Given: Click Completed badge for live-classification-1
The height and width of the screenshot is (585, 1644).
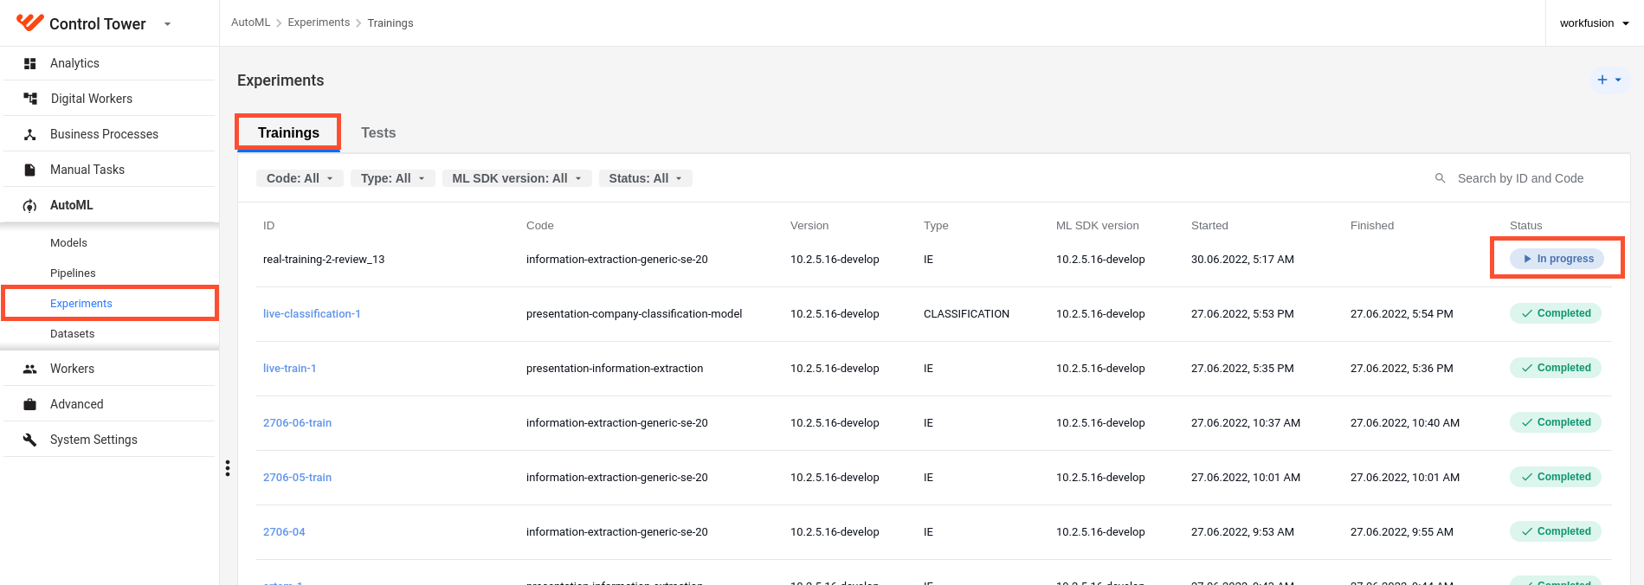Looking at the screenshot, I should (x=1556, y=313).
